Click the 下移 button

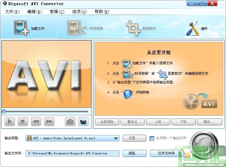183,122
